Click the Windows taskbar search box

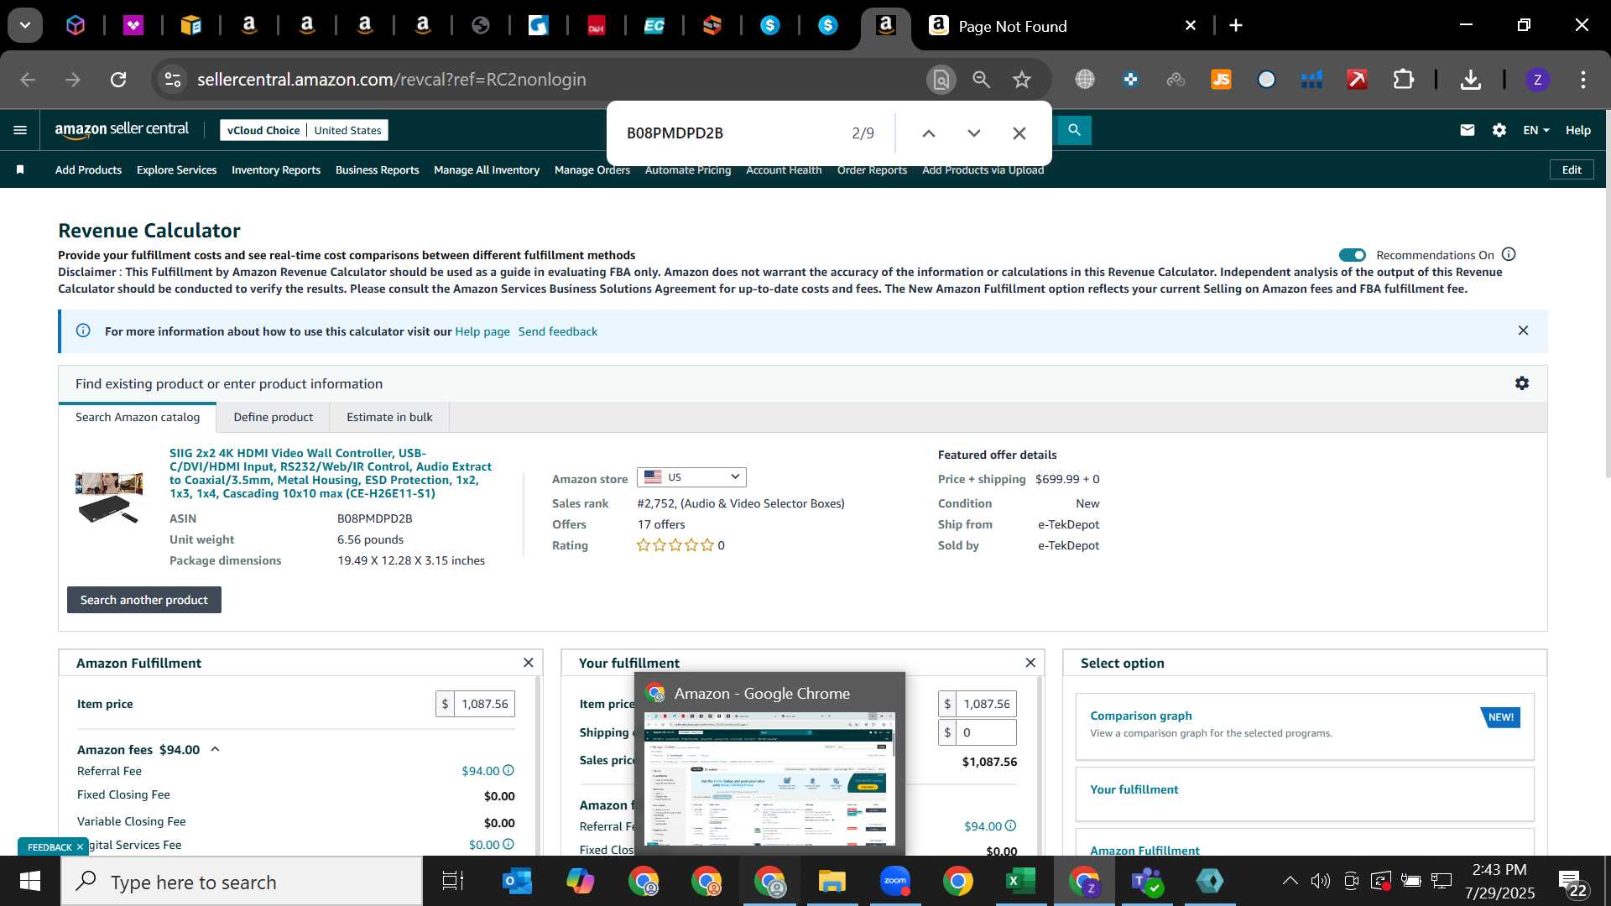click(x=242, y=882)
